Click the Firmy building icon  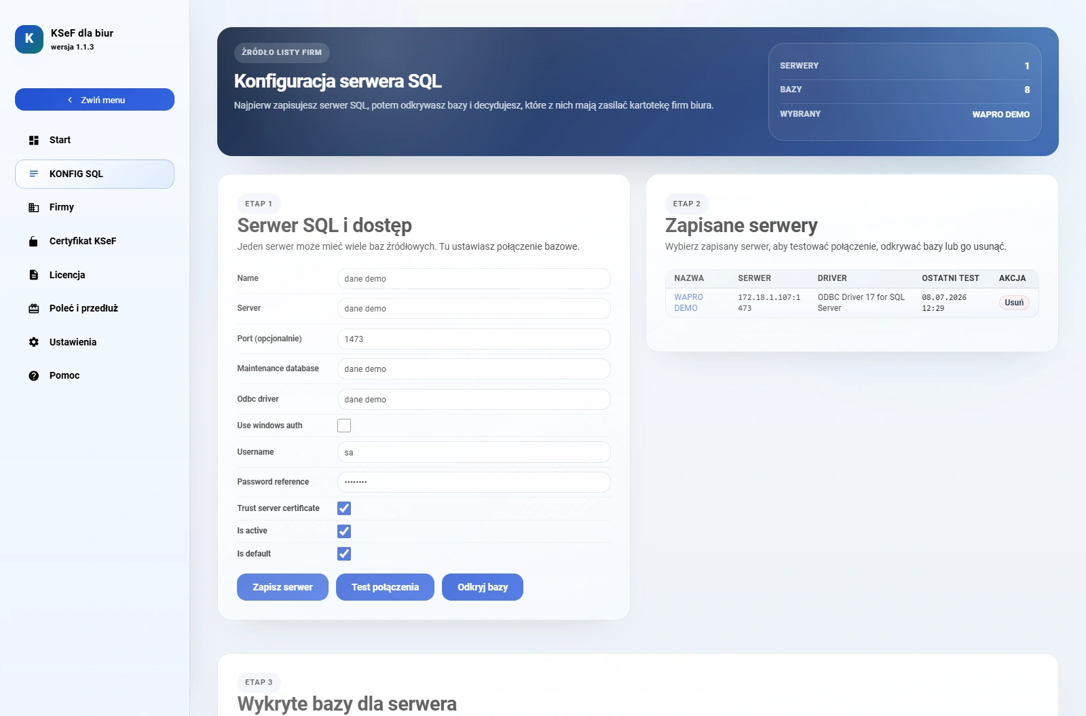(x=34, y=208)
